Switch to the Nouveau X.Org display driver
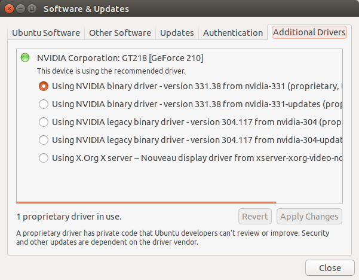The width and height of the screenshot is (359, 280). pos(44,159)
